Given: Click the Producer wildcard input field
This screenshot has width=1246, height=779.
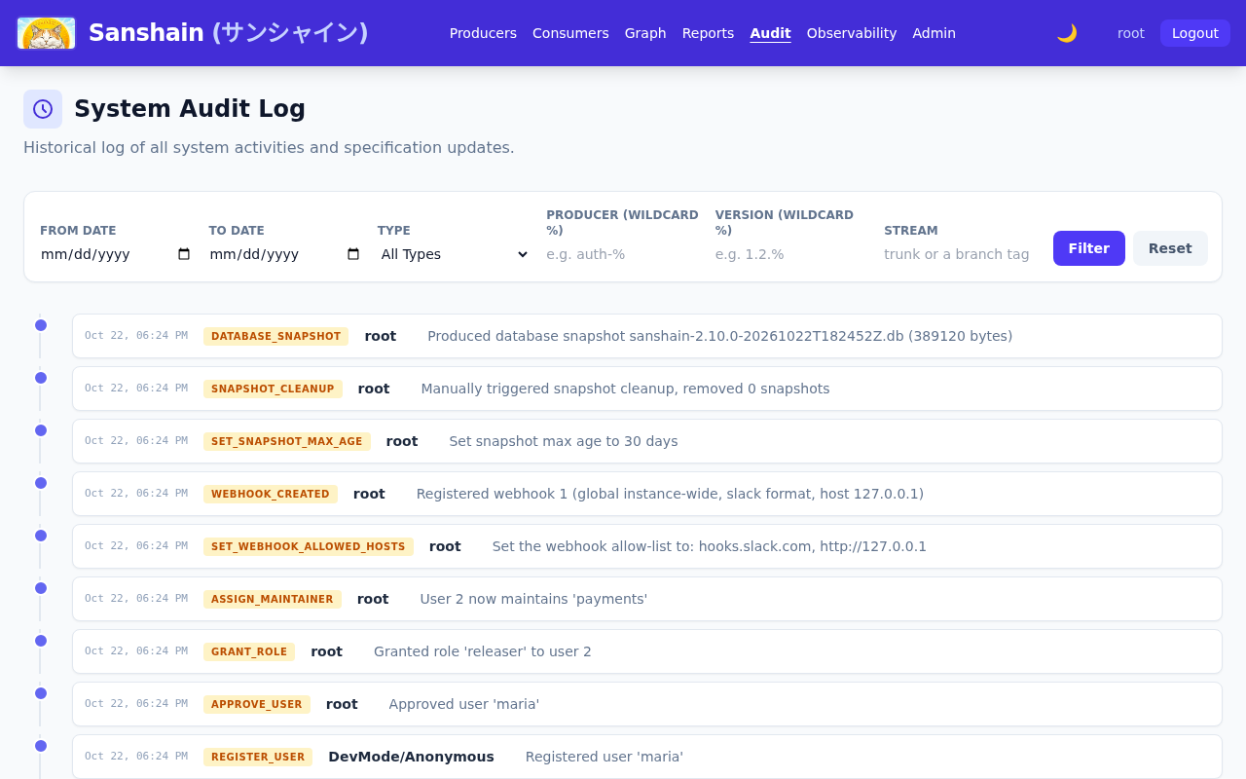Looking at the screenshot, I should click(623, 254).
